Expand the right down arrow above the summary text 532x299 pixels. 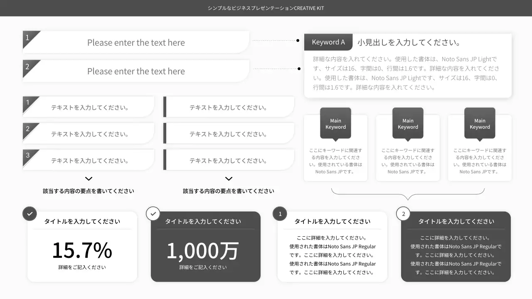[x=229, y=178]
